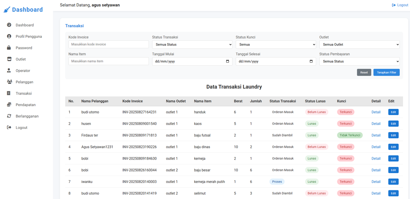Image resolution: width=410 pixels, height=199 pixels.
Task: Click the Profil Pengguna user icon
Action: pos(9,37)
